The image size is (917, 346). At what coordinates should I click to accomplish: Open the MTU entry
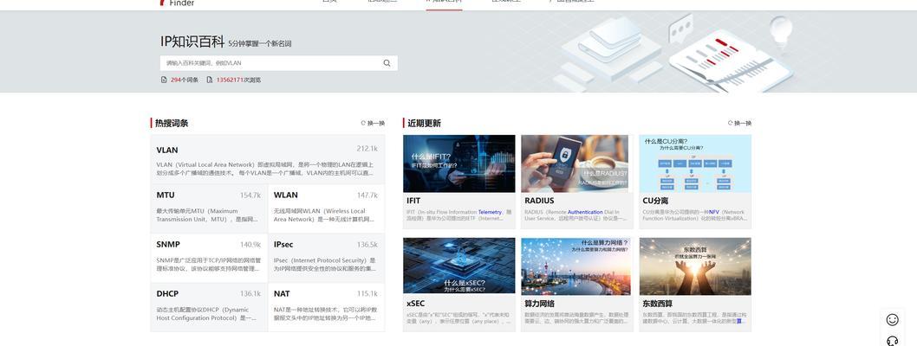click(166, 195)
